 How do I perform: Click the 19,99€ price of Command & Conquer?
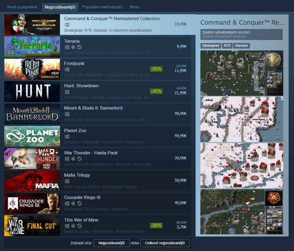point(180,24)
